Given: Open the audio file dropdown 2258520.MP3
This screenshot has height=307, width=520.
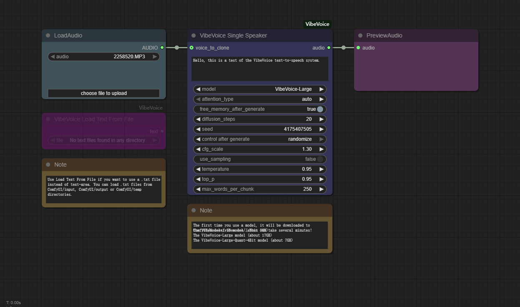Looking at the screenshot, I should point(104,57).
